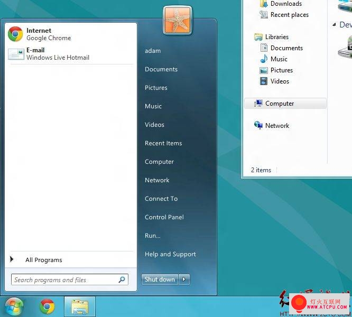This screenshot has height=317, width=352.
Task: Open Videos from the Start menu
Action: [x=154, y=125]
